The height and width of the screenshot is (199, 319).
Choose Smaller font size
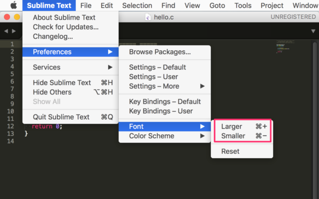(242, 136)
